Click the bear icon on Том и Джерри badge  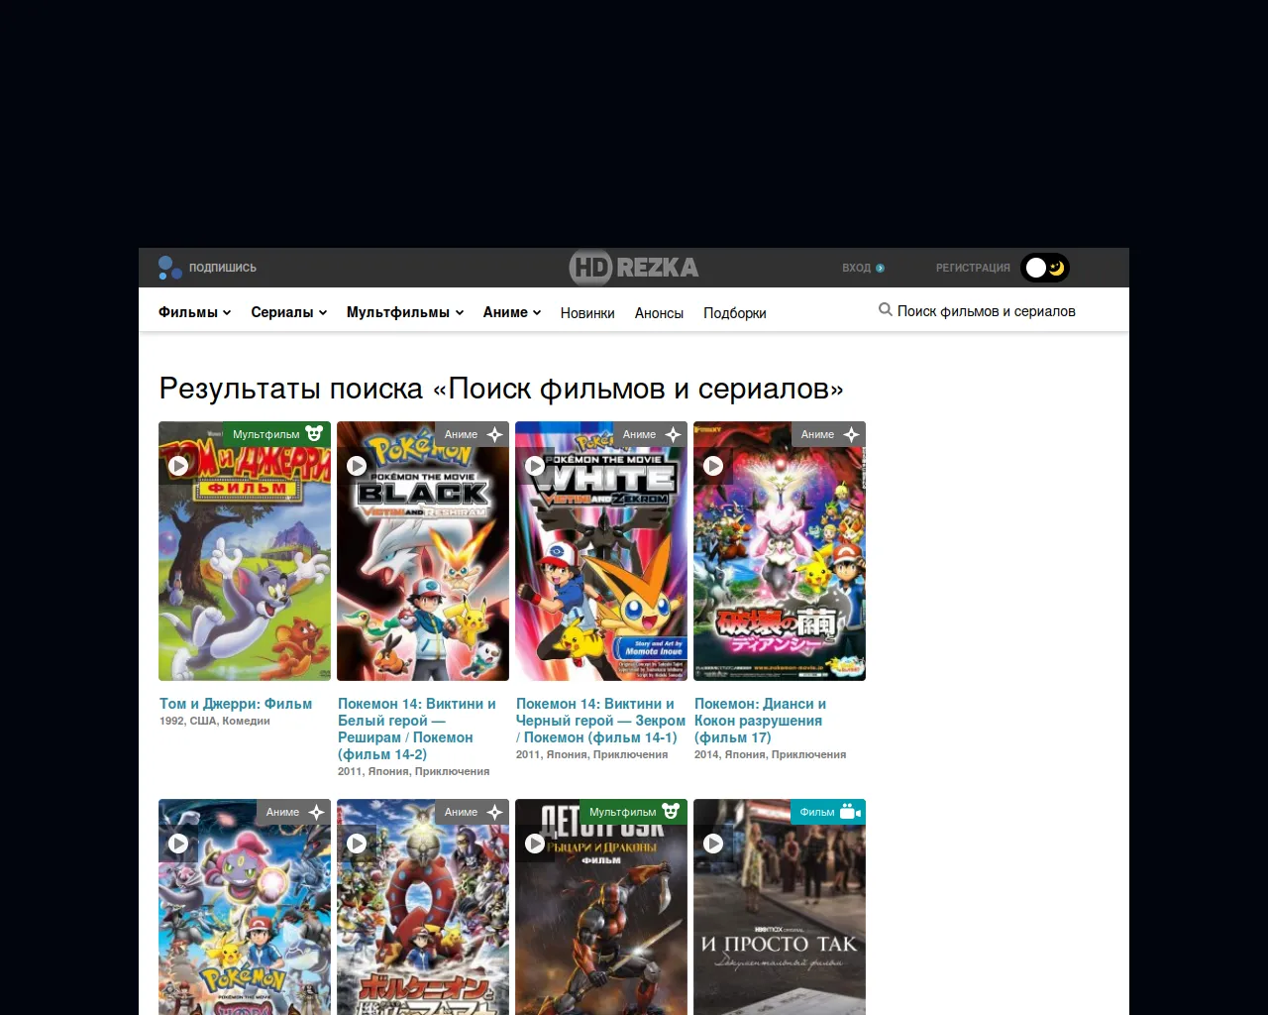point(314,434)
